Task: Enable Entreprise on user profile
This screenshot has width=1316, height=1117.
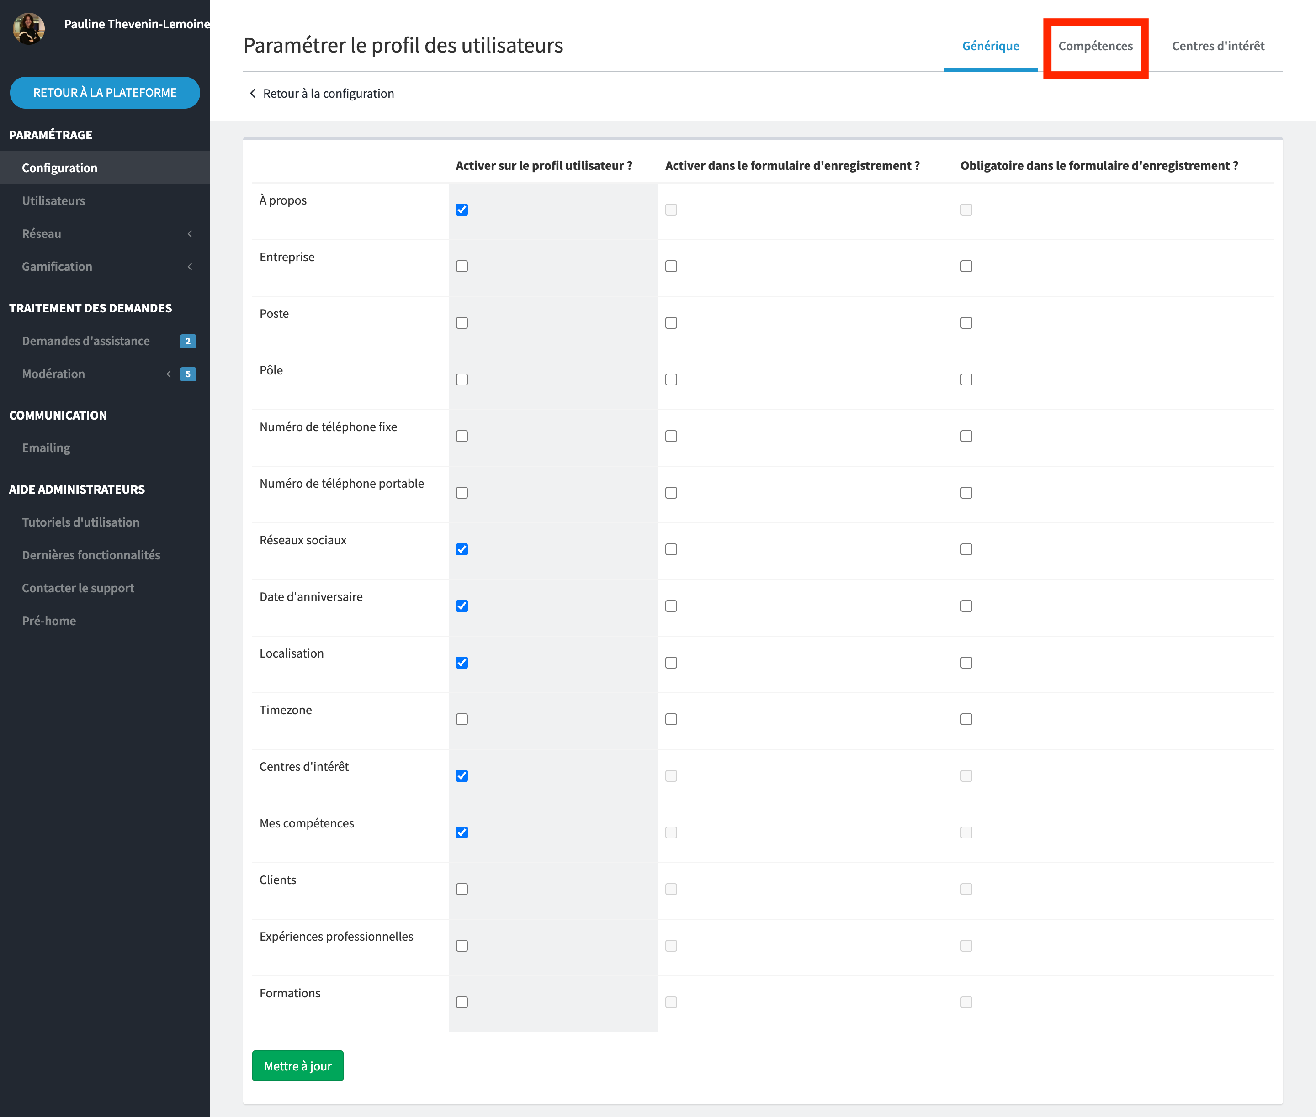Action: (x=462, y=266)
